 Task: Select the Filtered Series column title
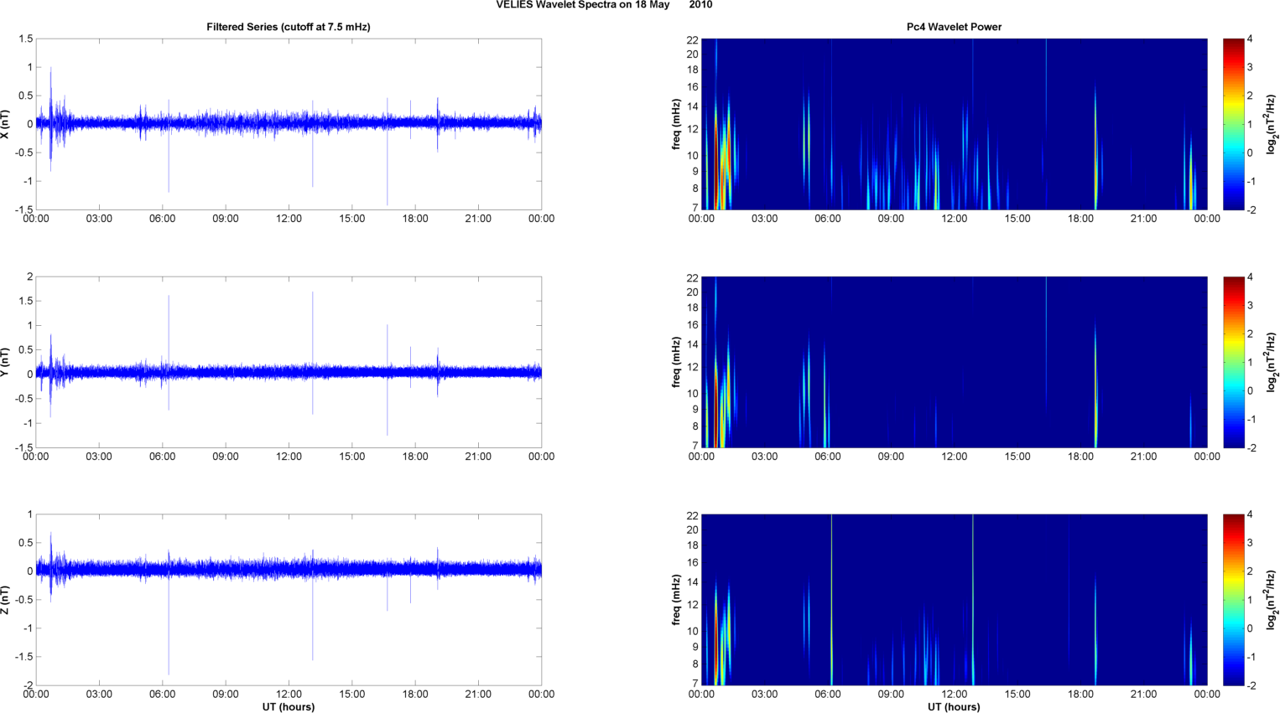coord(289,27)
